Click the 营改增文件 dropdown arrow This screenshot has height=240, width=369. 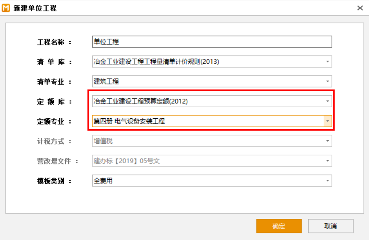pyautogui.click(x=327, y=161)
